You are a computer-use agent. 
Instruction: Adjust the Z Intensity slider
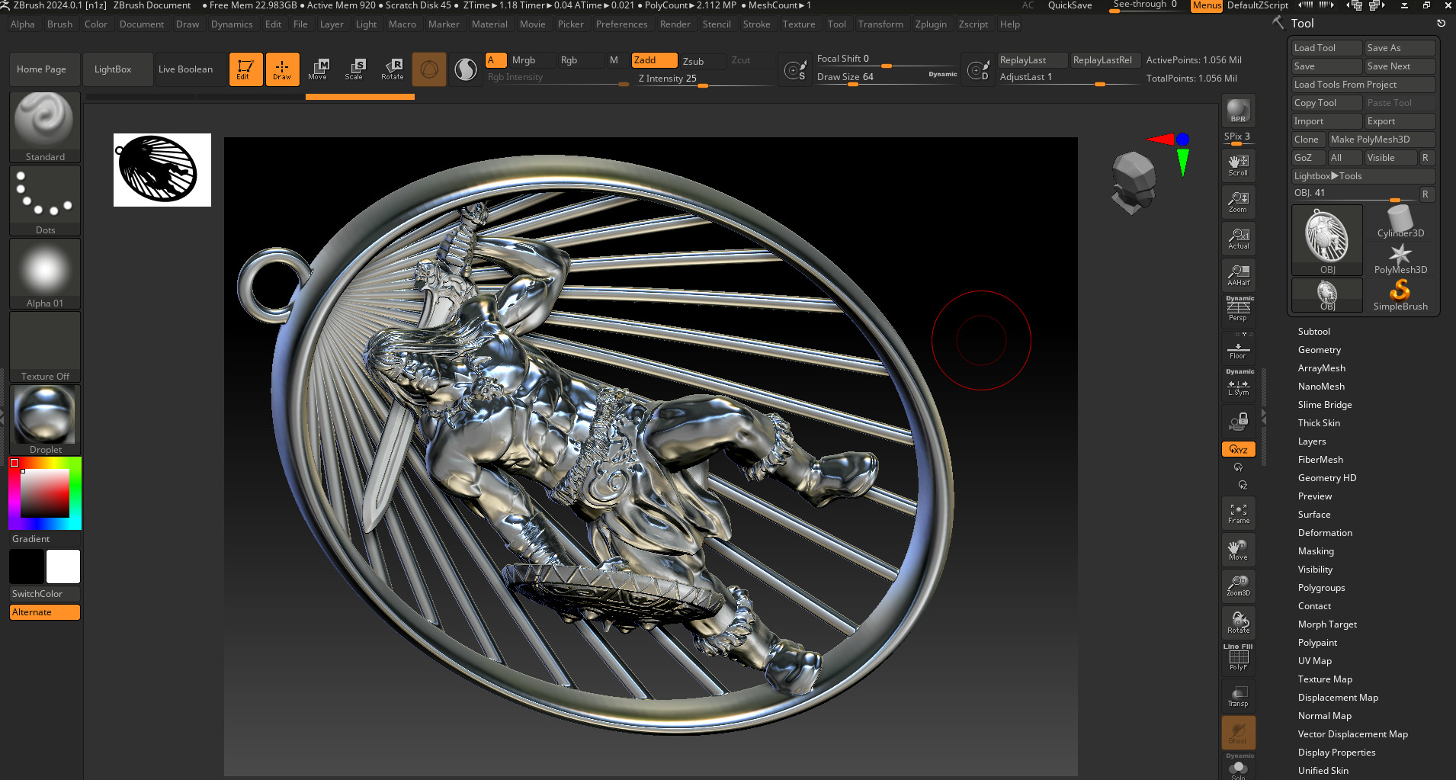click(706, 79)
